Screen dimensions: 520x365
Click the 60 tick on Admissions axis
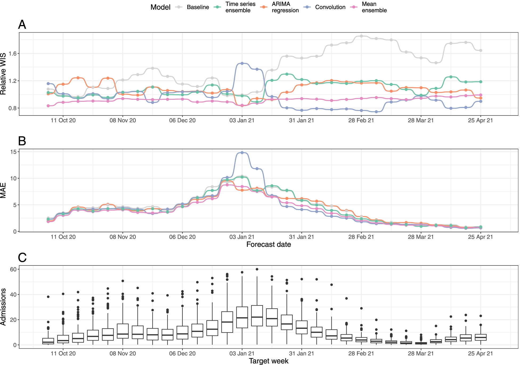(x=13, y=269)
